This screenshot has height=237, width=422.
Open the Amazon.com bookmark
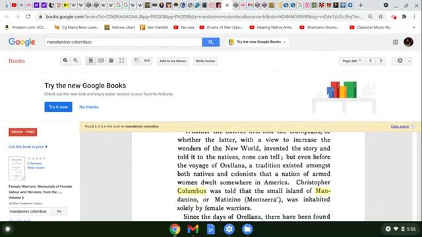tap(26, 28)
